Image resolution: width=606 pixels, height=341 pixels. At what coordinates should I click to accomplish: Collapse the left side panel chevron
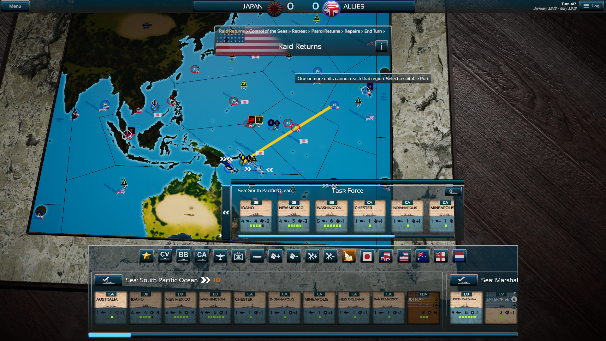226,212
